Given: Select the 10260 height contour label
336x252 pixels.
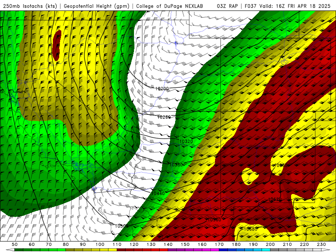Looking at the screenshot, I should (x=164, y=117).
